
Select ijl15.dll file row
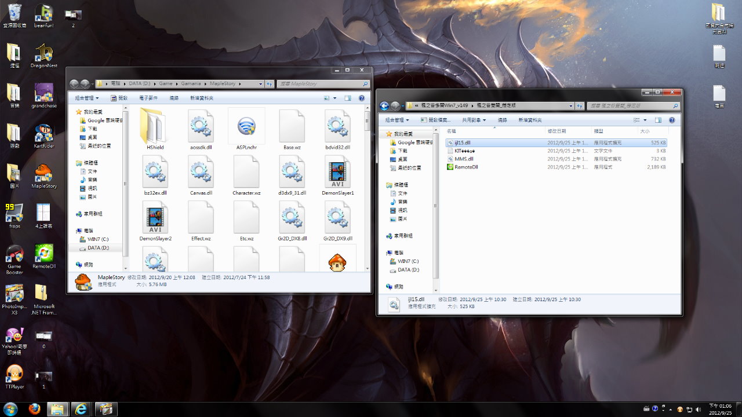556,142
